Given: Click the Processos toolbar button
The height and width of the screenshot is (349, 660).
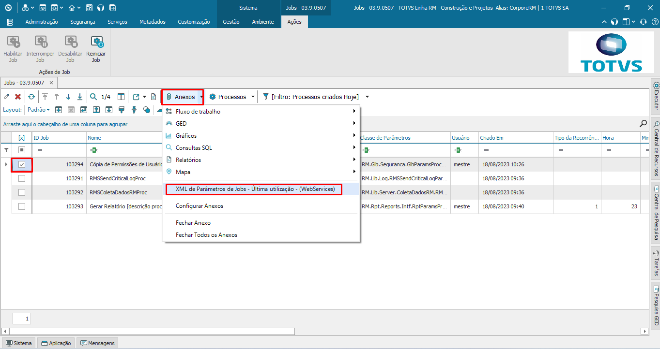Looking at the screenshot, I should point(228,97).
